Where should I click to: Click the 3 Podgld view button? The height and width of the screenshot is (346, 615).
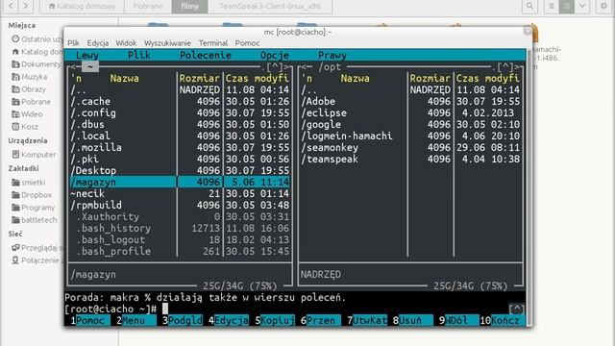click(182, 320)
